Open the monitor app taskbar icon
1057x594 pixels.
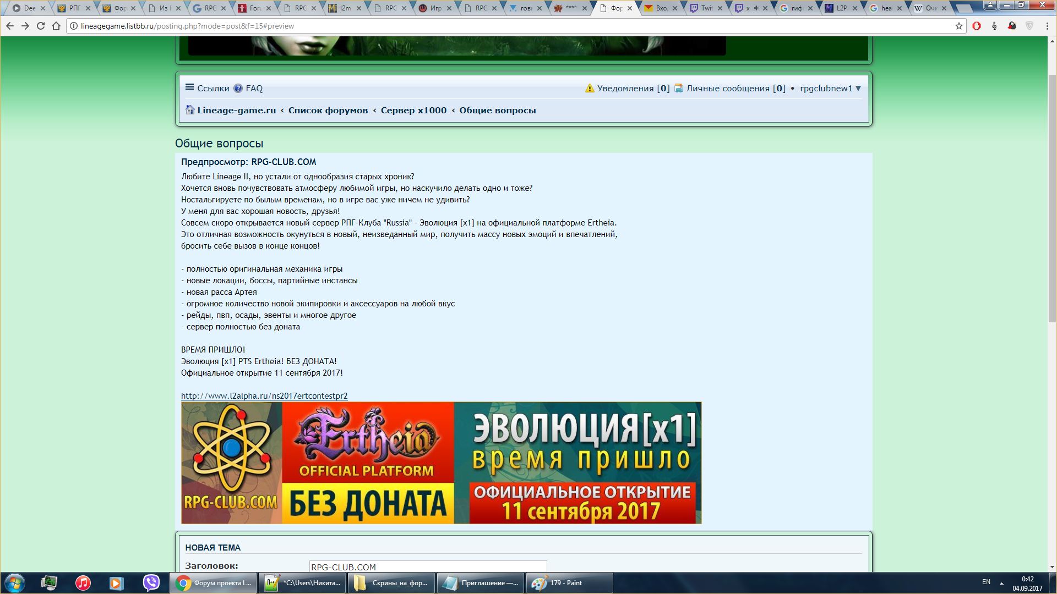point(49,583)
